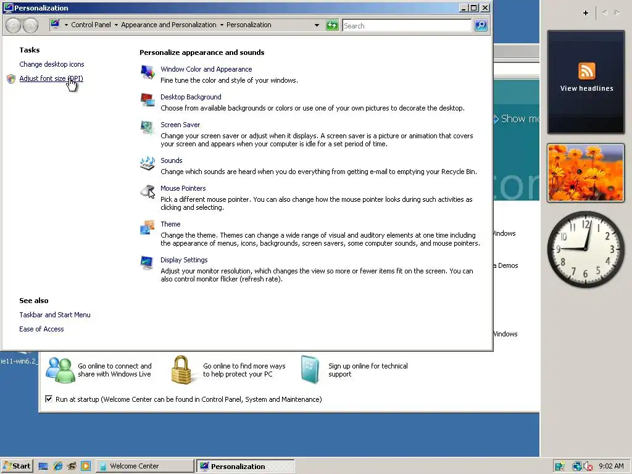
Task: Click View headlines in feed gadget
Action: point(586,88)
